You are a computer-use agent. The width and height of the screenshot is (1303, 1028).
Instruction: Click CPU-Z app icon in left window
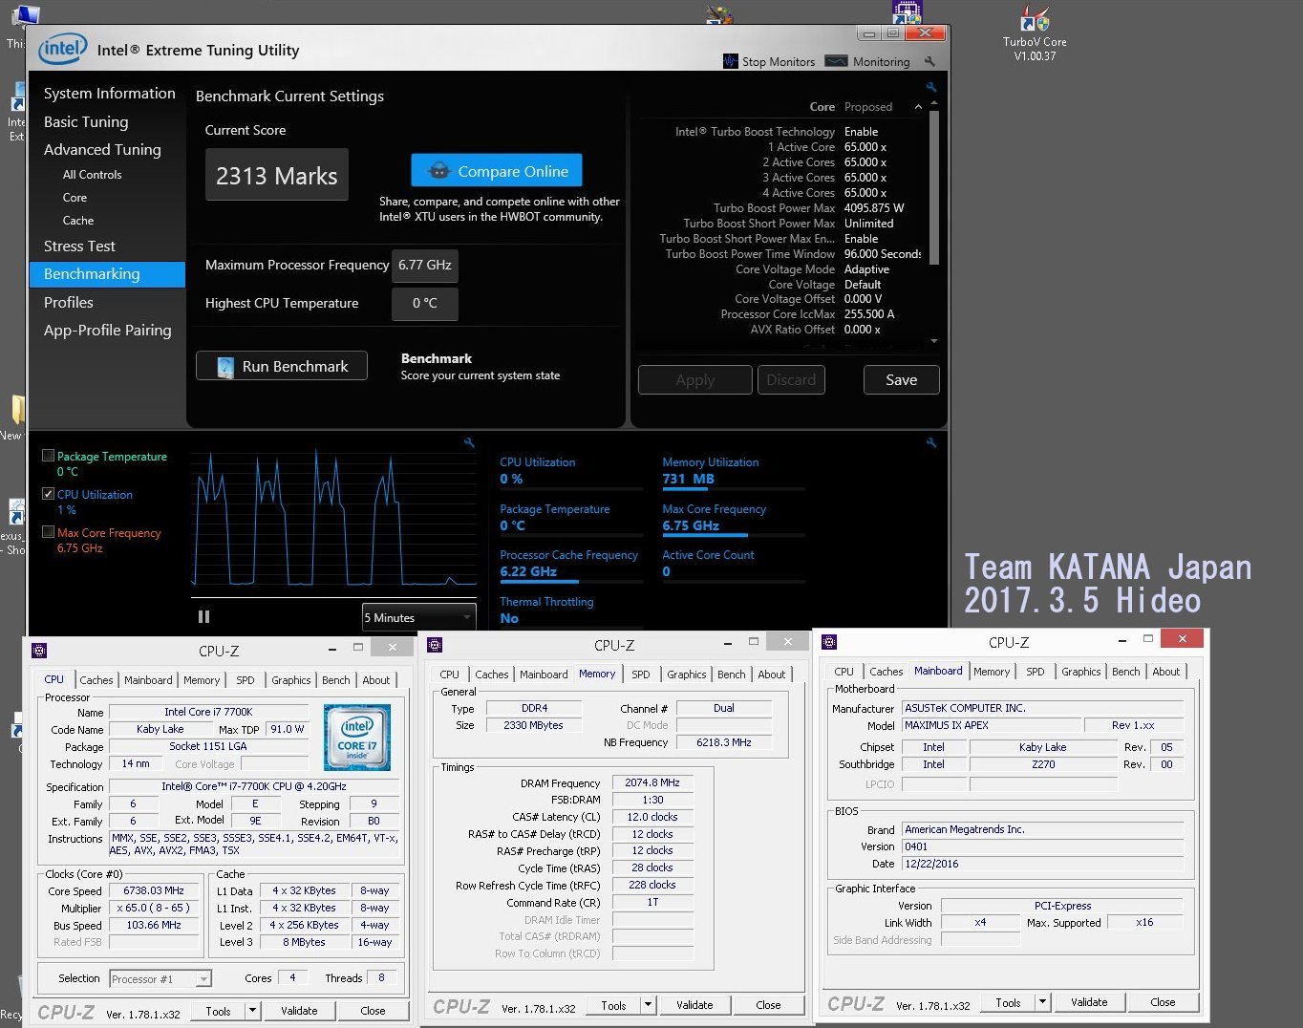(39, 651)
